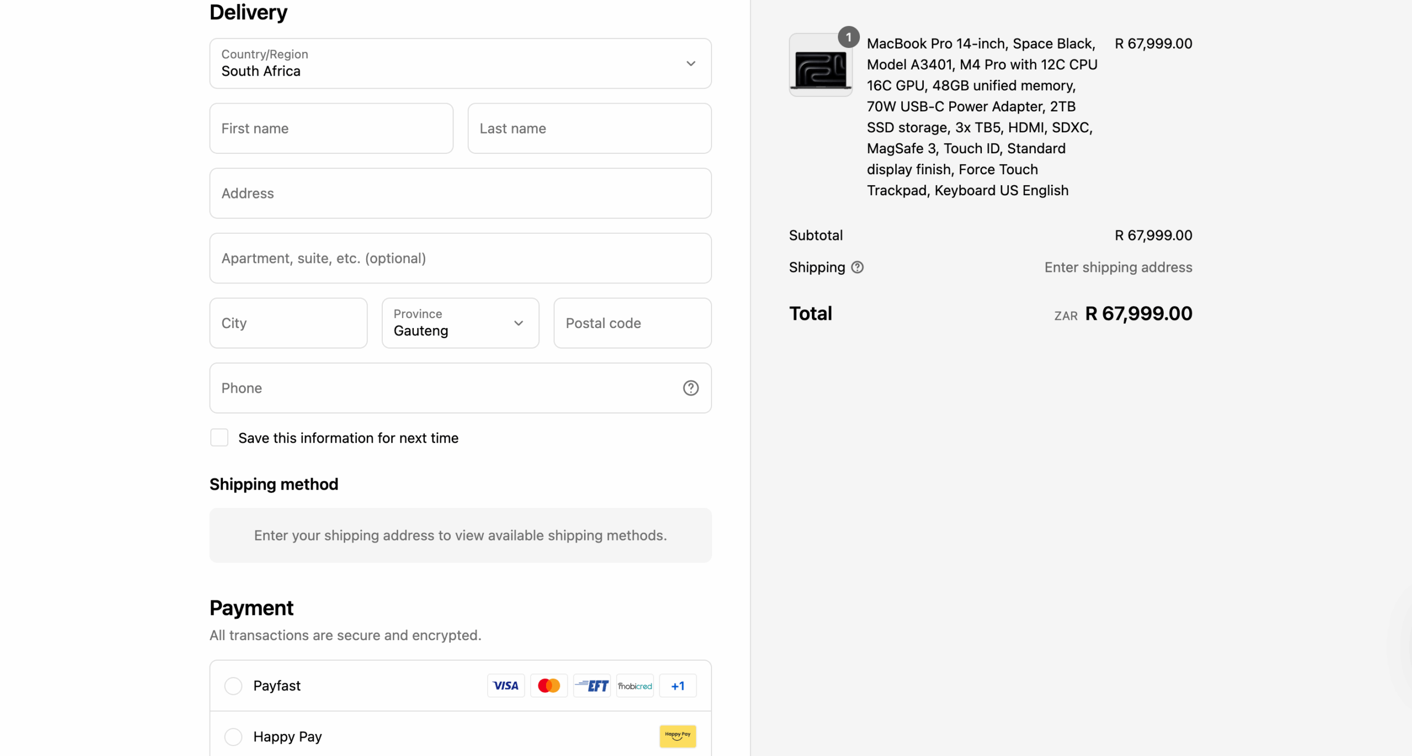Screen dimensions: 1412x756
Task: Select the Shipping method heading
Action: coord(274,484)
